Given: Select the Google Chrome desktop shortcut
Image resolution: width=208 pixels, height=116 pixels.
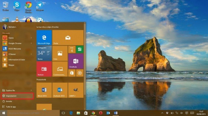Looking at the screenshot, I should click(x=28, y=7).
